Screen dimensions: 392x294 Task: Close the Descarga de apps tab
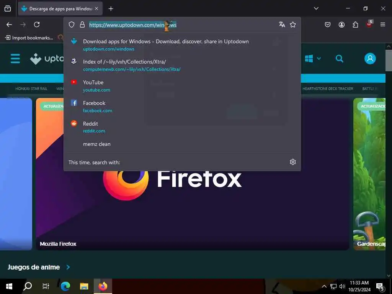(96, 8)
